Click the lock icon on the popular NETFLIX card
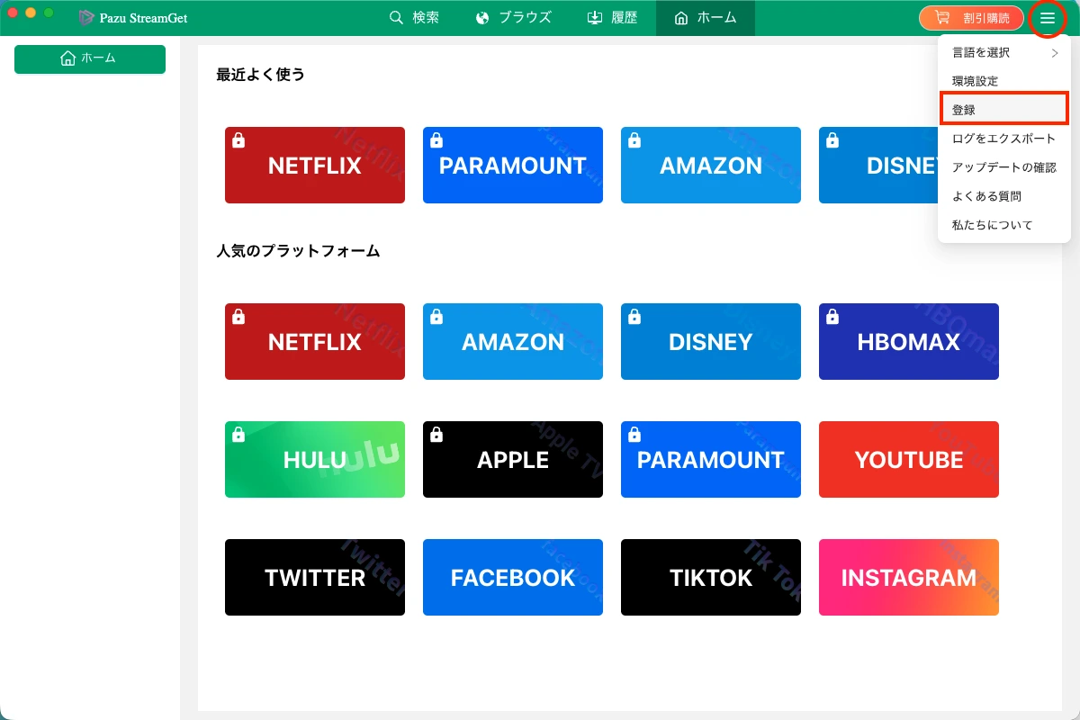The width and height of the screenshot is (1080, 720). [238, 317]
